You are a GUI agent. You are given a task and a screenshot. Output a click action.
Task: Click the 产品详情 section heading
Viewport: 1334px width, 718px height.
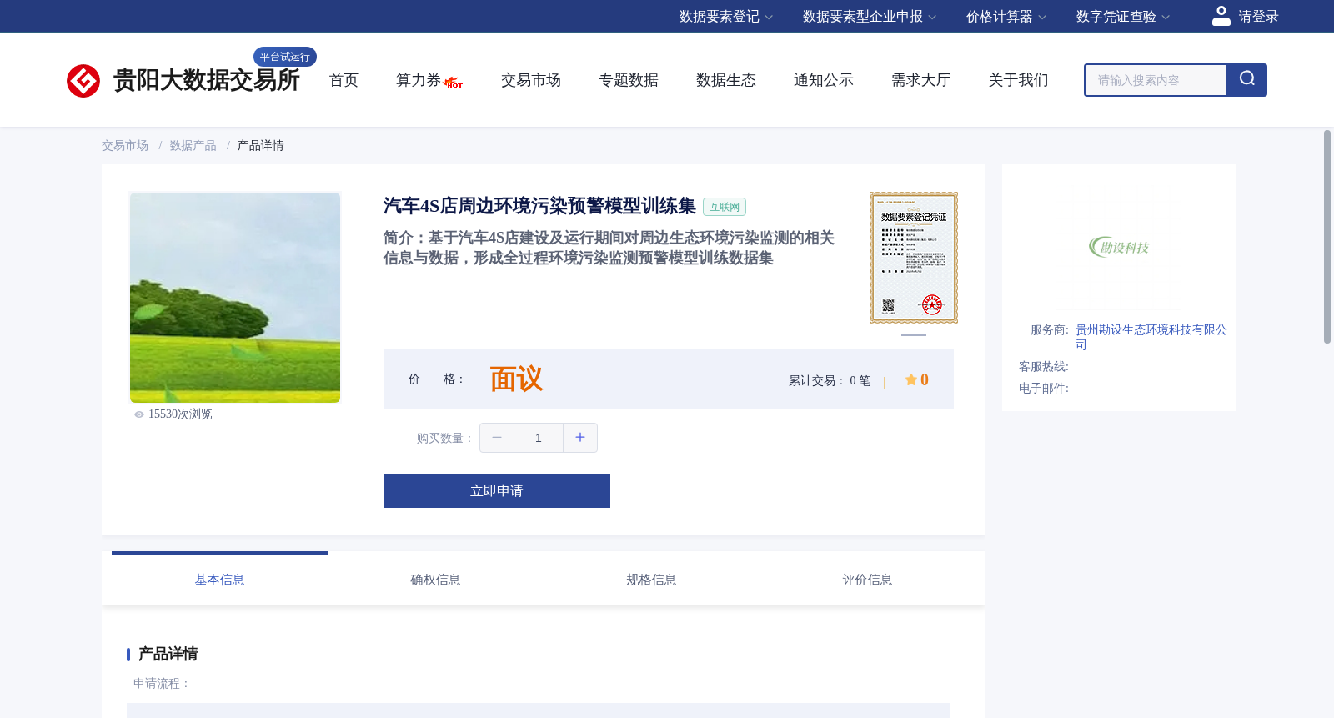click(x=168, y=654)
